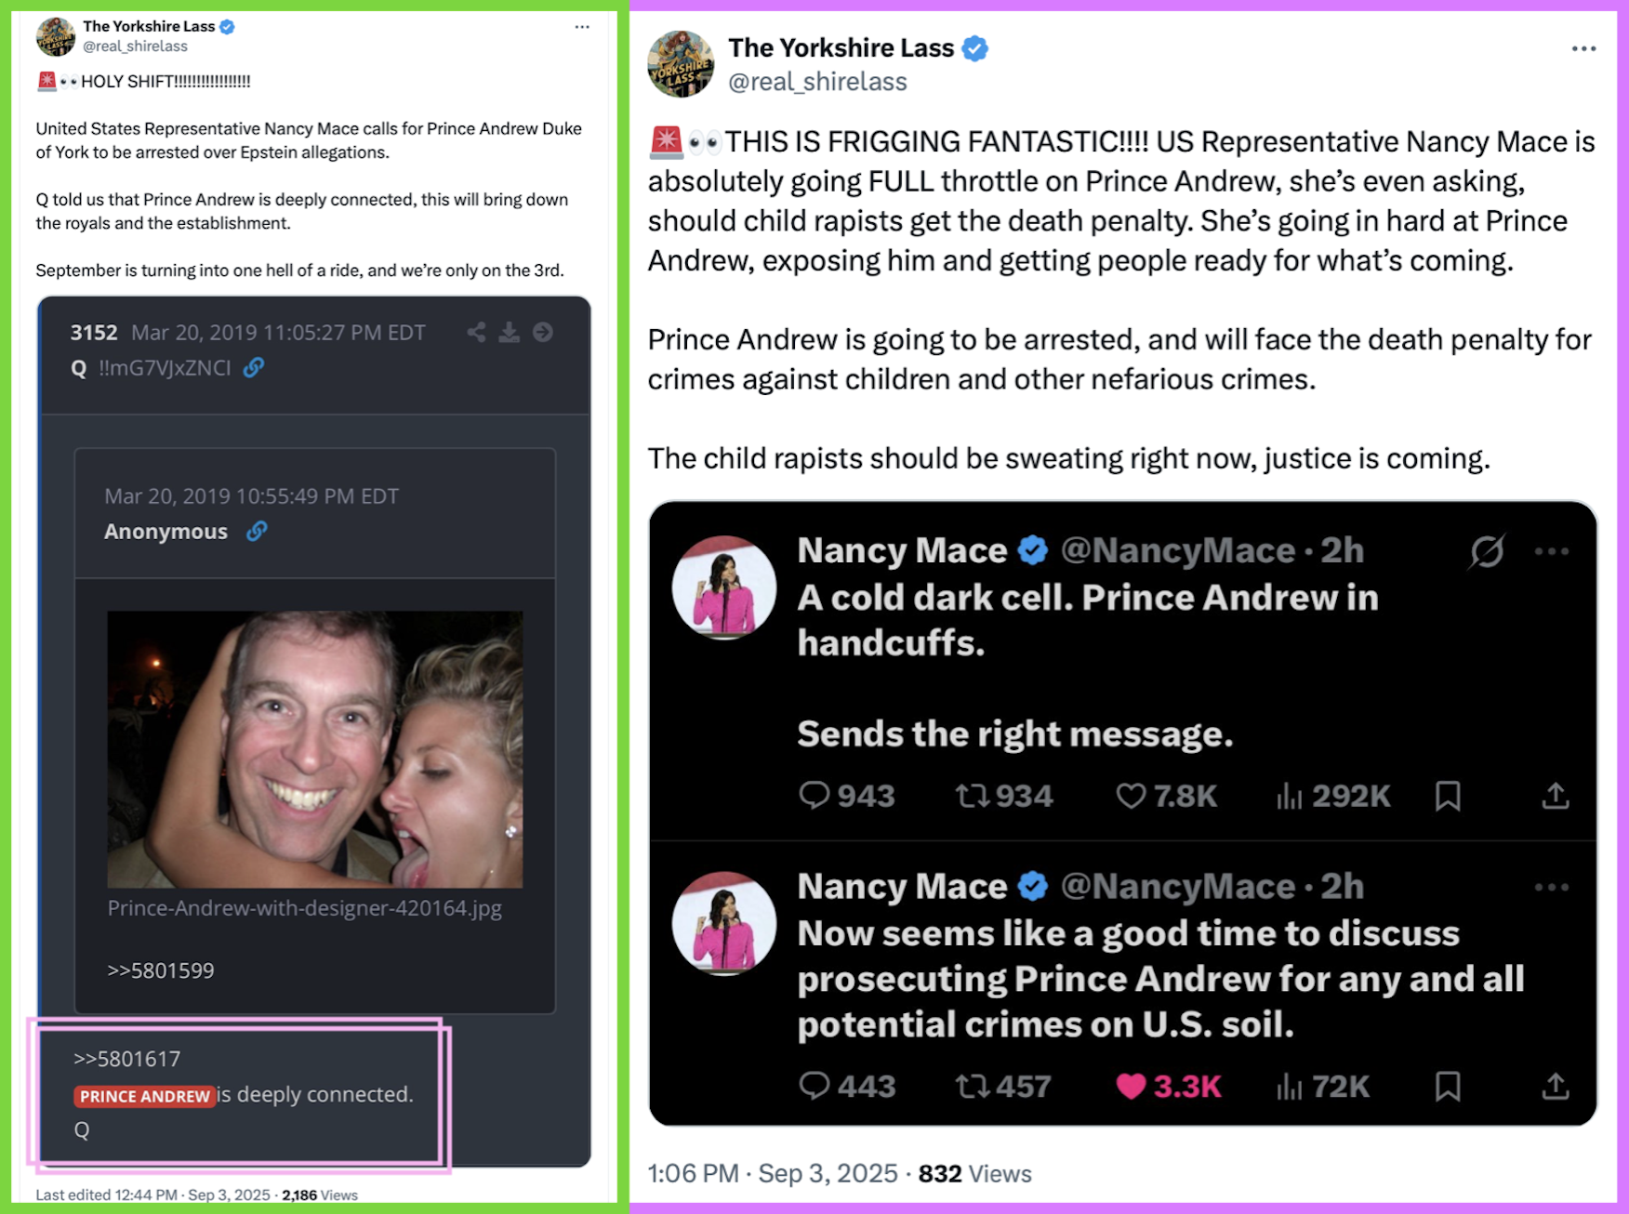Click link icon beside Q tripcode

[x=253, y=368]
